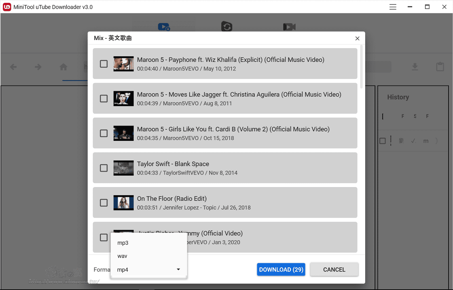Select wav format option

(x=149, y=256)
